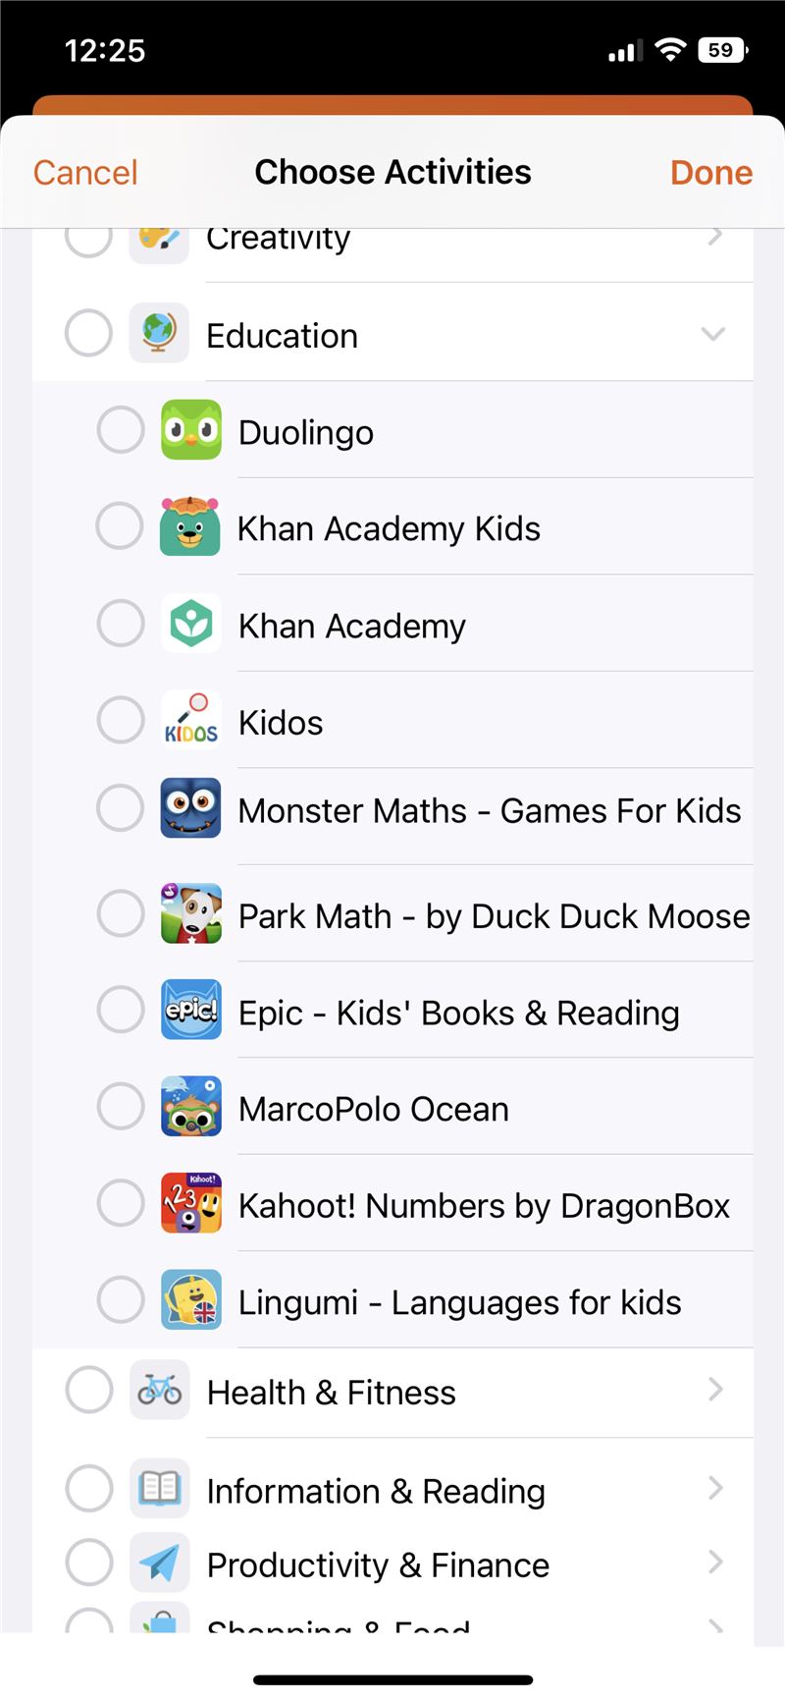Viewport: 785px width, 1701px height.
Task: Tap the Kidos app icon
Action: (190, 720)
